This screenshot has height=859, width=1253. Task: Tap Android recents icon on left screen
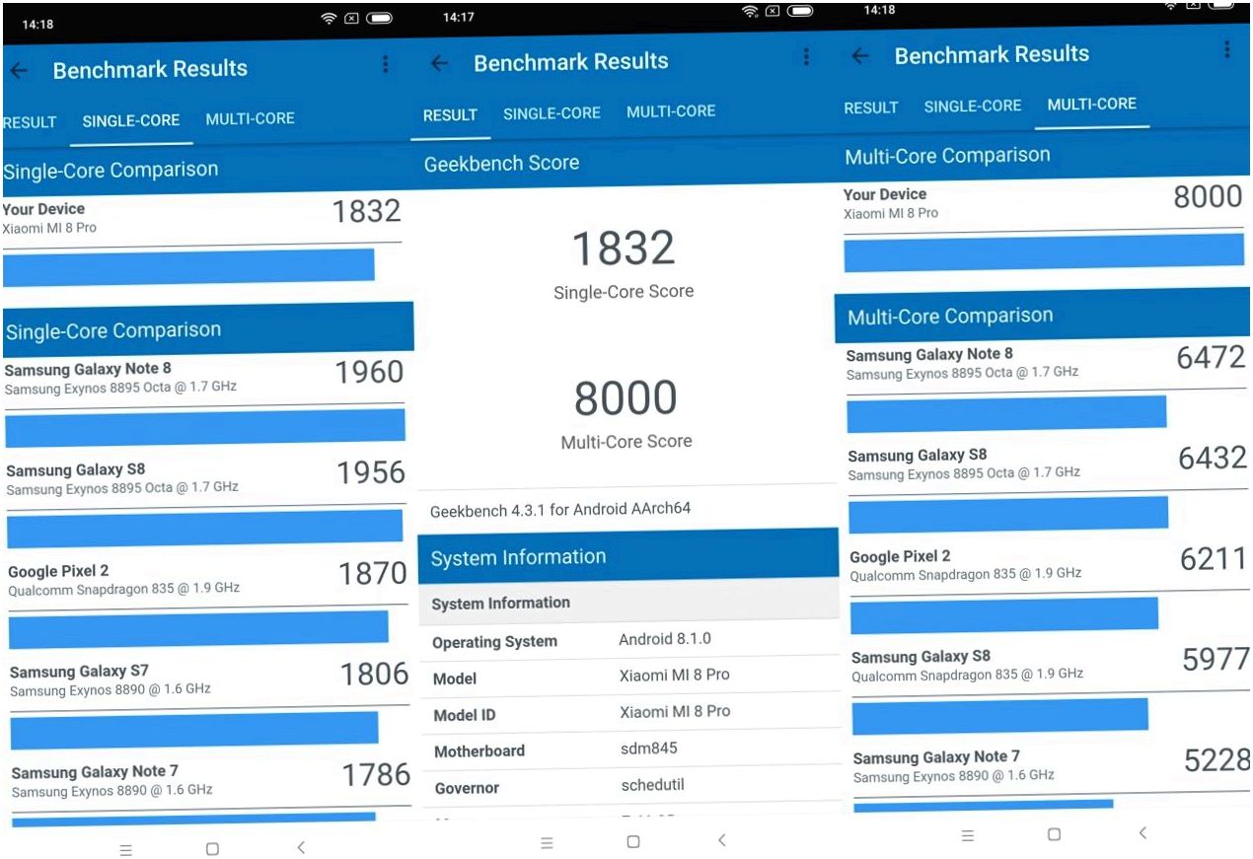click(x=126, y=849)
